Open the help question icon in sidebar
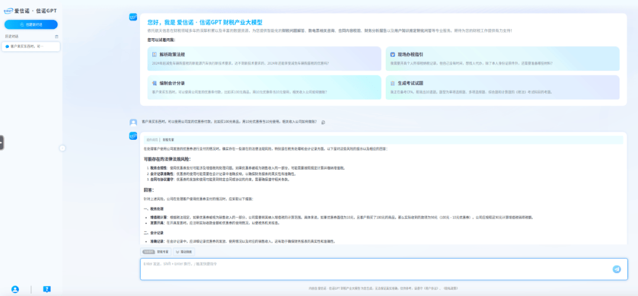The image size is (638, 296). pos(47,289)
